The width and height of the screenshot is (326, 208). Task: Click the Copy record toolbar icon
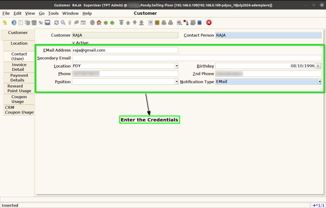pos(27,23)
